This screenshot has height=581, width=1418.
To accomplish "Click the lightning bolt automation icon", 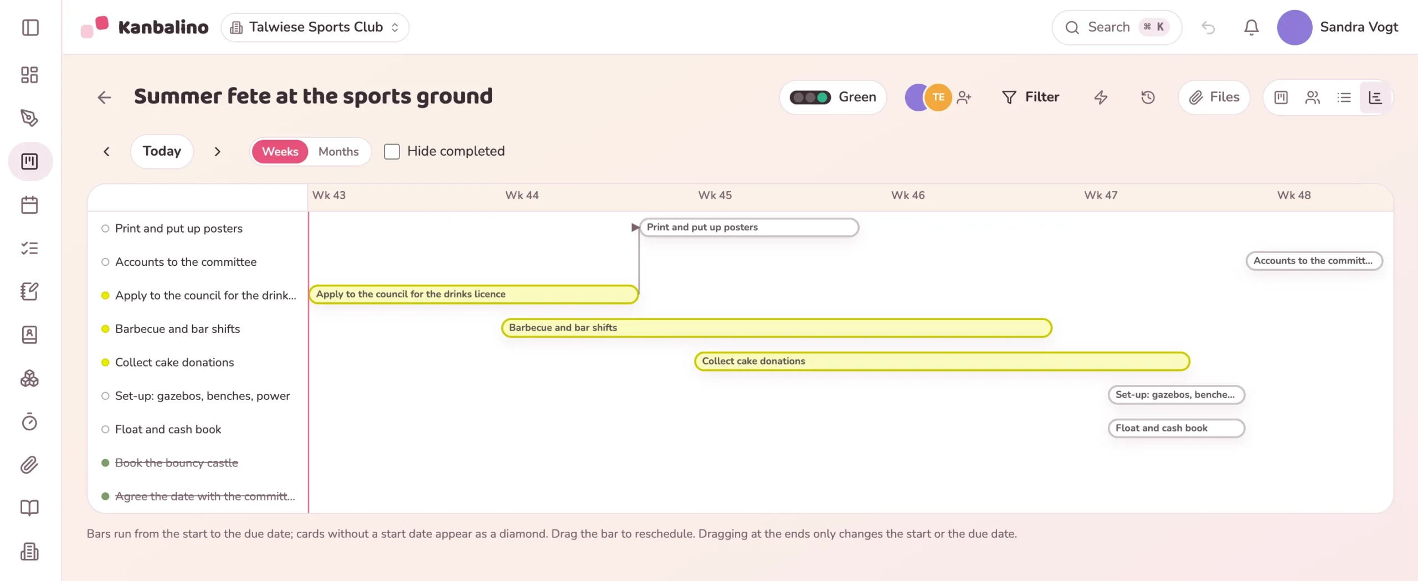I will (1101, 97).
